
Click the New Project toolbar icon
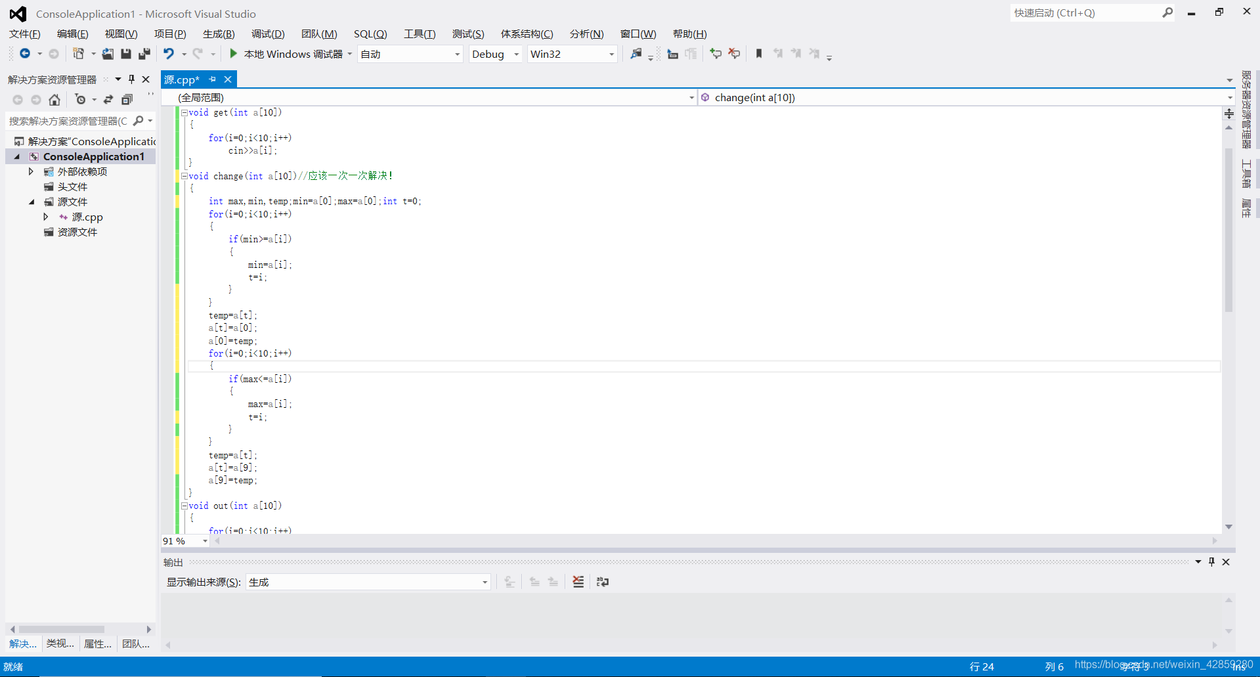[x=78, y=54]
